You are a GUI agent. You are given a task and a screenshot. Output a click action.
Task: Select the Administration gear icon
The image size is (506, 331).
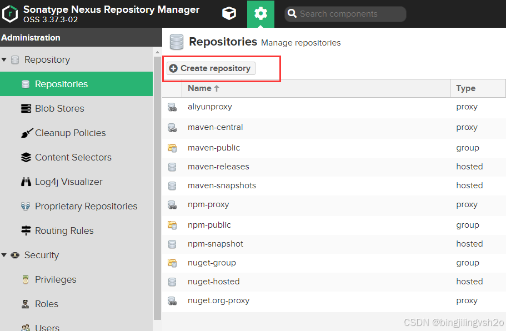[260, 14]
